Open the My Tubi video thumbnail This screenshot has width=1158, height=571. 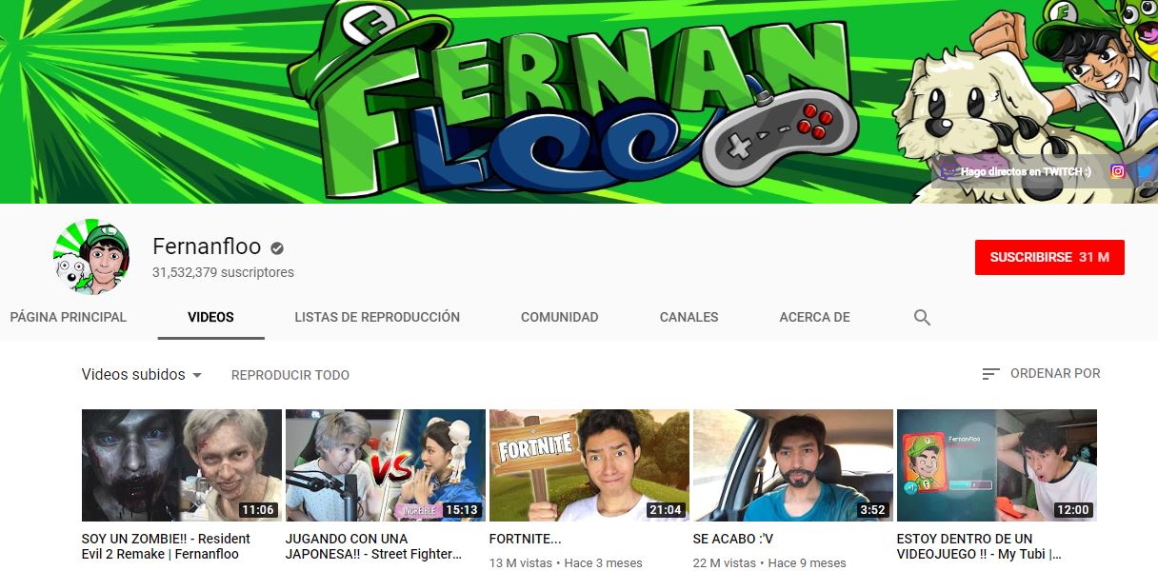click(997, 465)
